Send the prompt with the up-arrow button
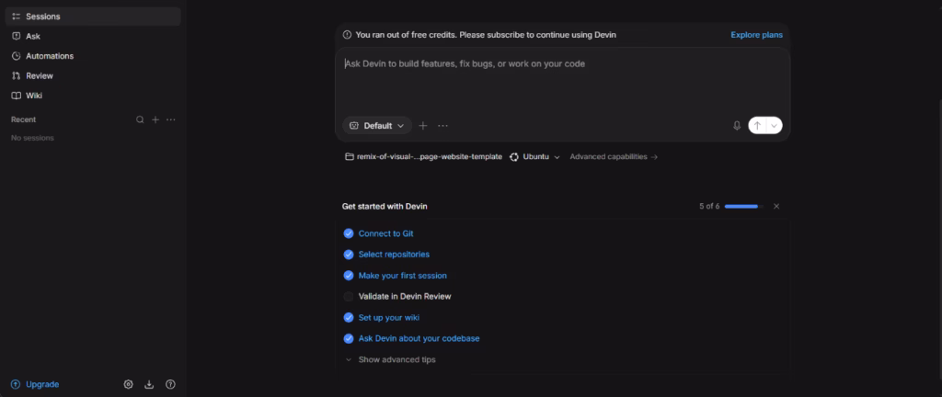The height and width of the screenshot is (397, 942). (x=758, y=125)
